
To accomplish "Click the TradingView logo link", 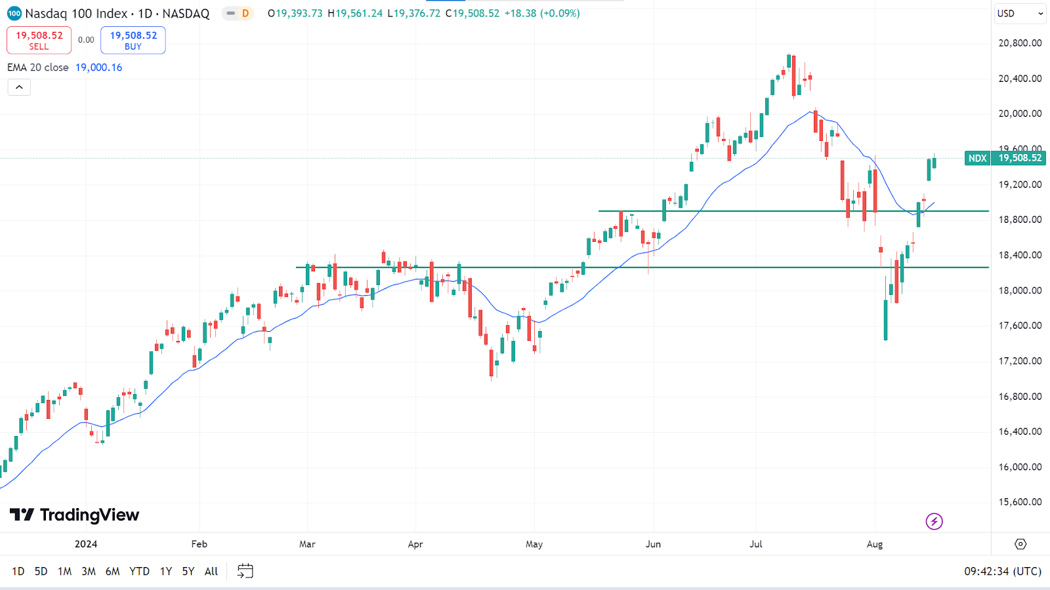I will pyautogui.click(x=75, y=515).
